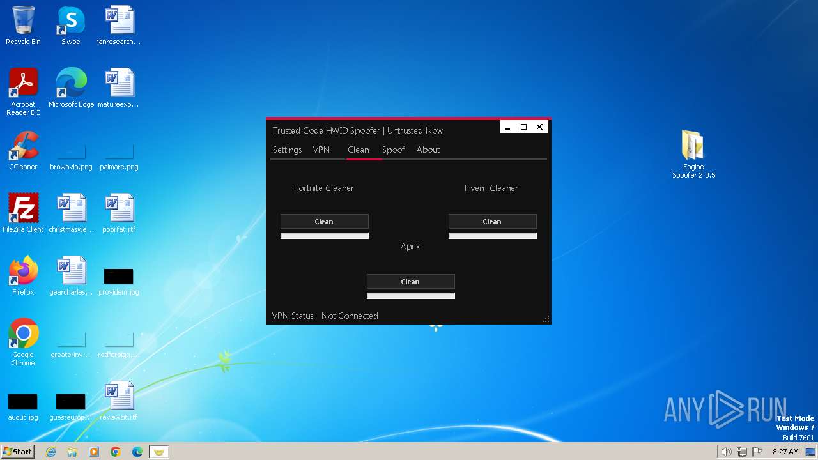The image size is (818, 460).
Task: Select the matureexp Word document
Action: [119, 88]
